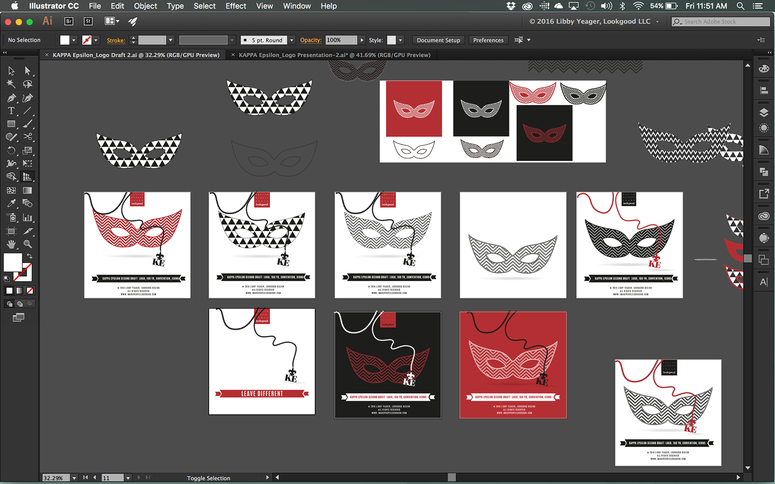Image resolution: width=775 pixels, height=484 pixels.
Task: Swap fill and stroke colors
Action: click(x=29, y=256)
